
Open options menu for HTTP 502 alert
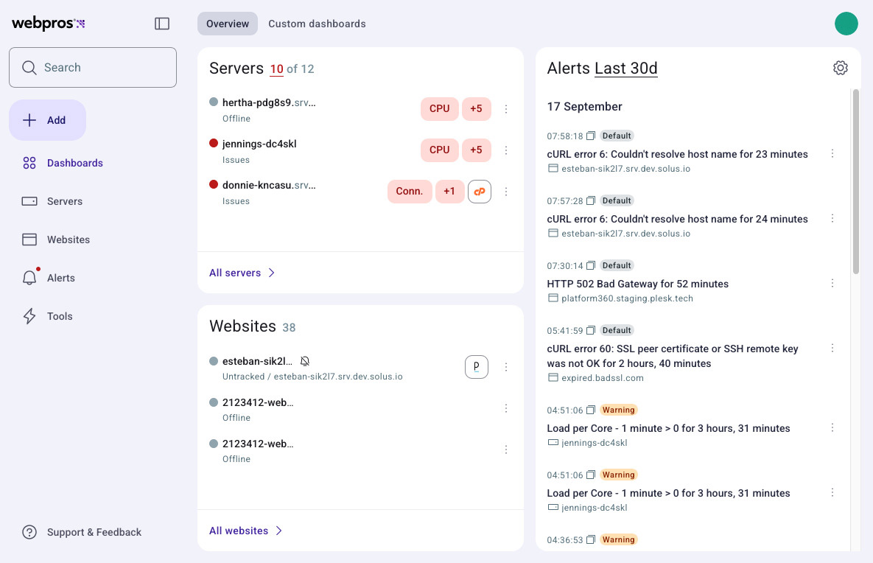(832, 284)
